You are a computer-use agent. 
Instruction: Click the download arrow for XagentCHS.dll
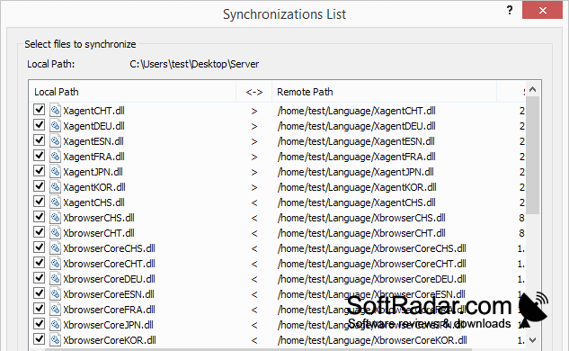coord(254,202)
